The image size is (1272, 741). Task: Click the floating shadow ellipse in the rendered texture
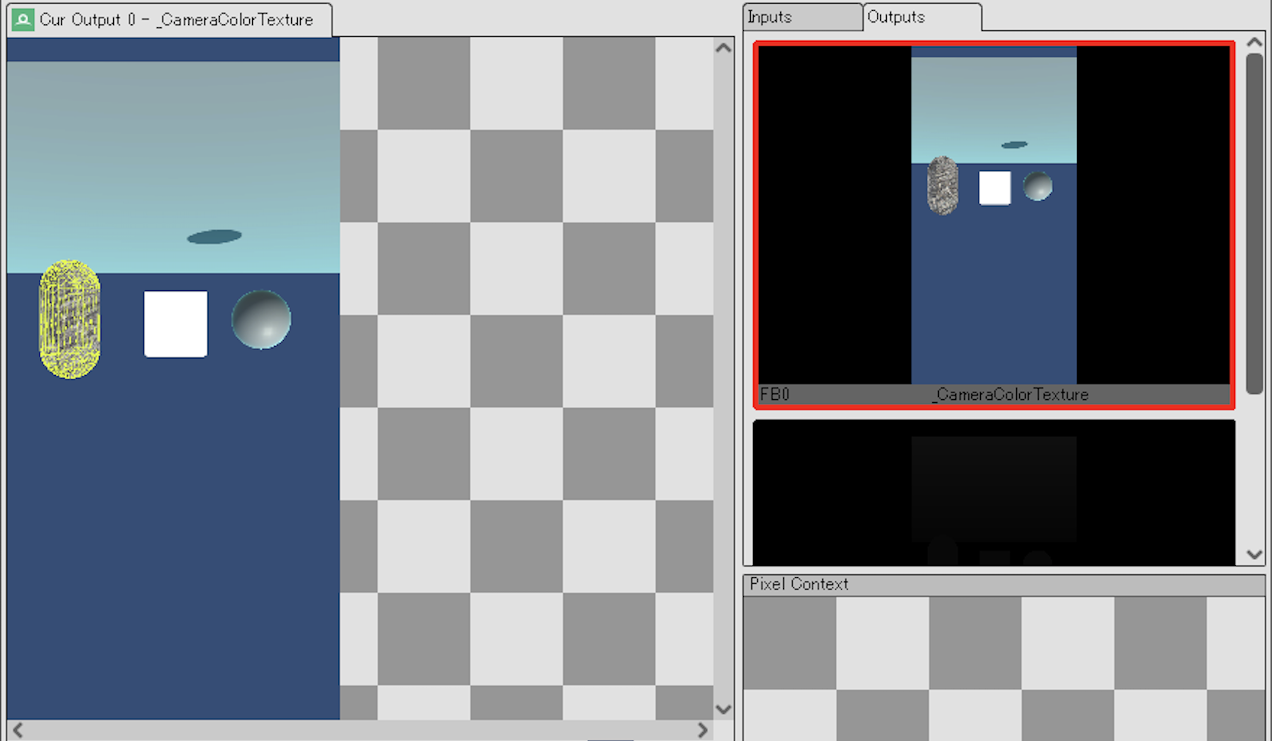(x=213, y=237)
